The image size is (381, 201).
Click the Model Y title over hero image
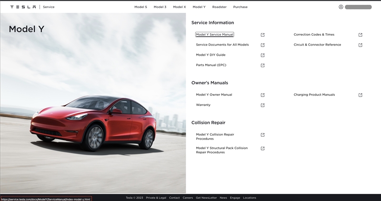27,29
